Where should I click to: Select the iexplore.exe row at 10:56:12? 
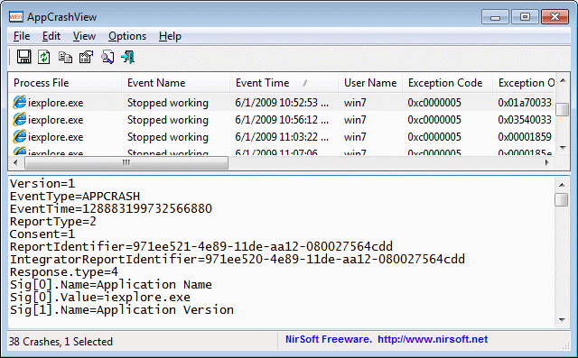282,120
